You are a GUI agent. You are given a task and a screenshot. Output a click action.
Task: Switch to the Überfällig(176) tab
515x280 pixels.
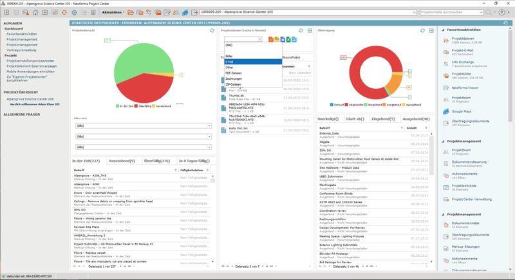point(157,160)
